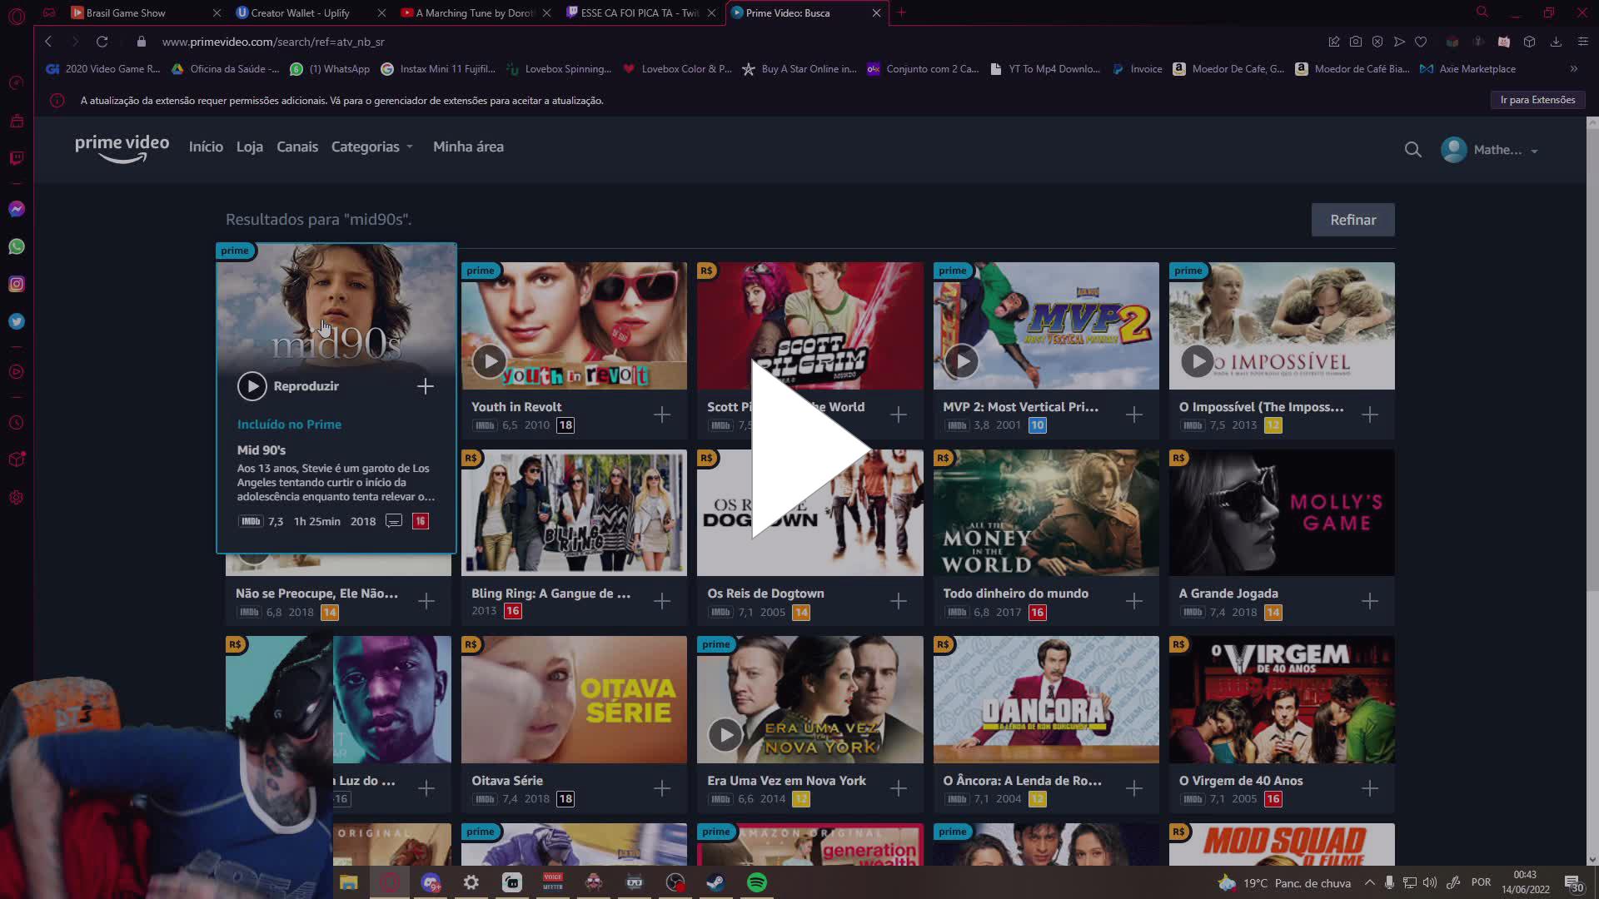This screenshot has height=899, width=1599.
Task: Open Instagram in the sidebar messenger panel
Action: pyautogui.click(x=16, y=284)
